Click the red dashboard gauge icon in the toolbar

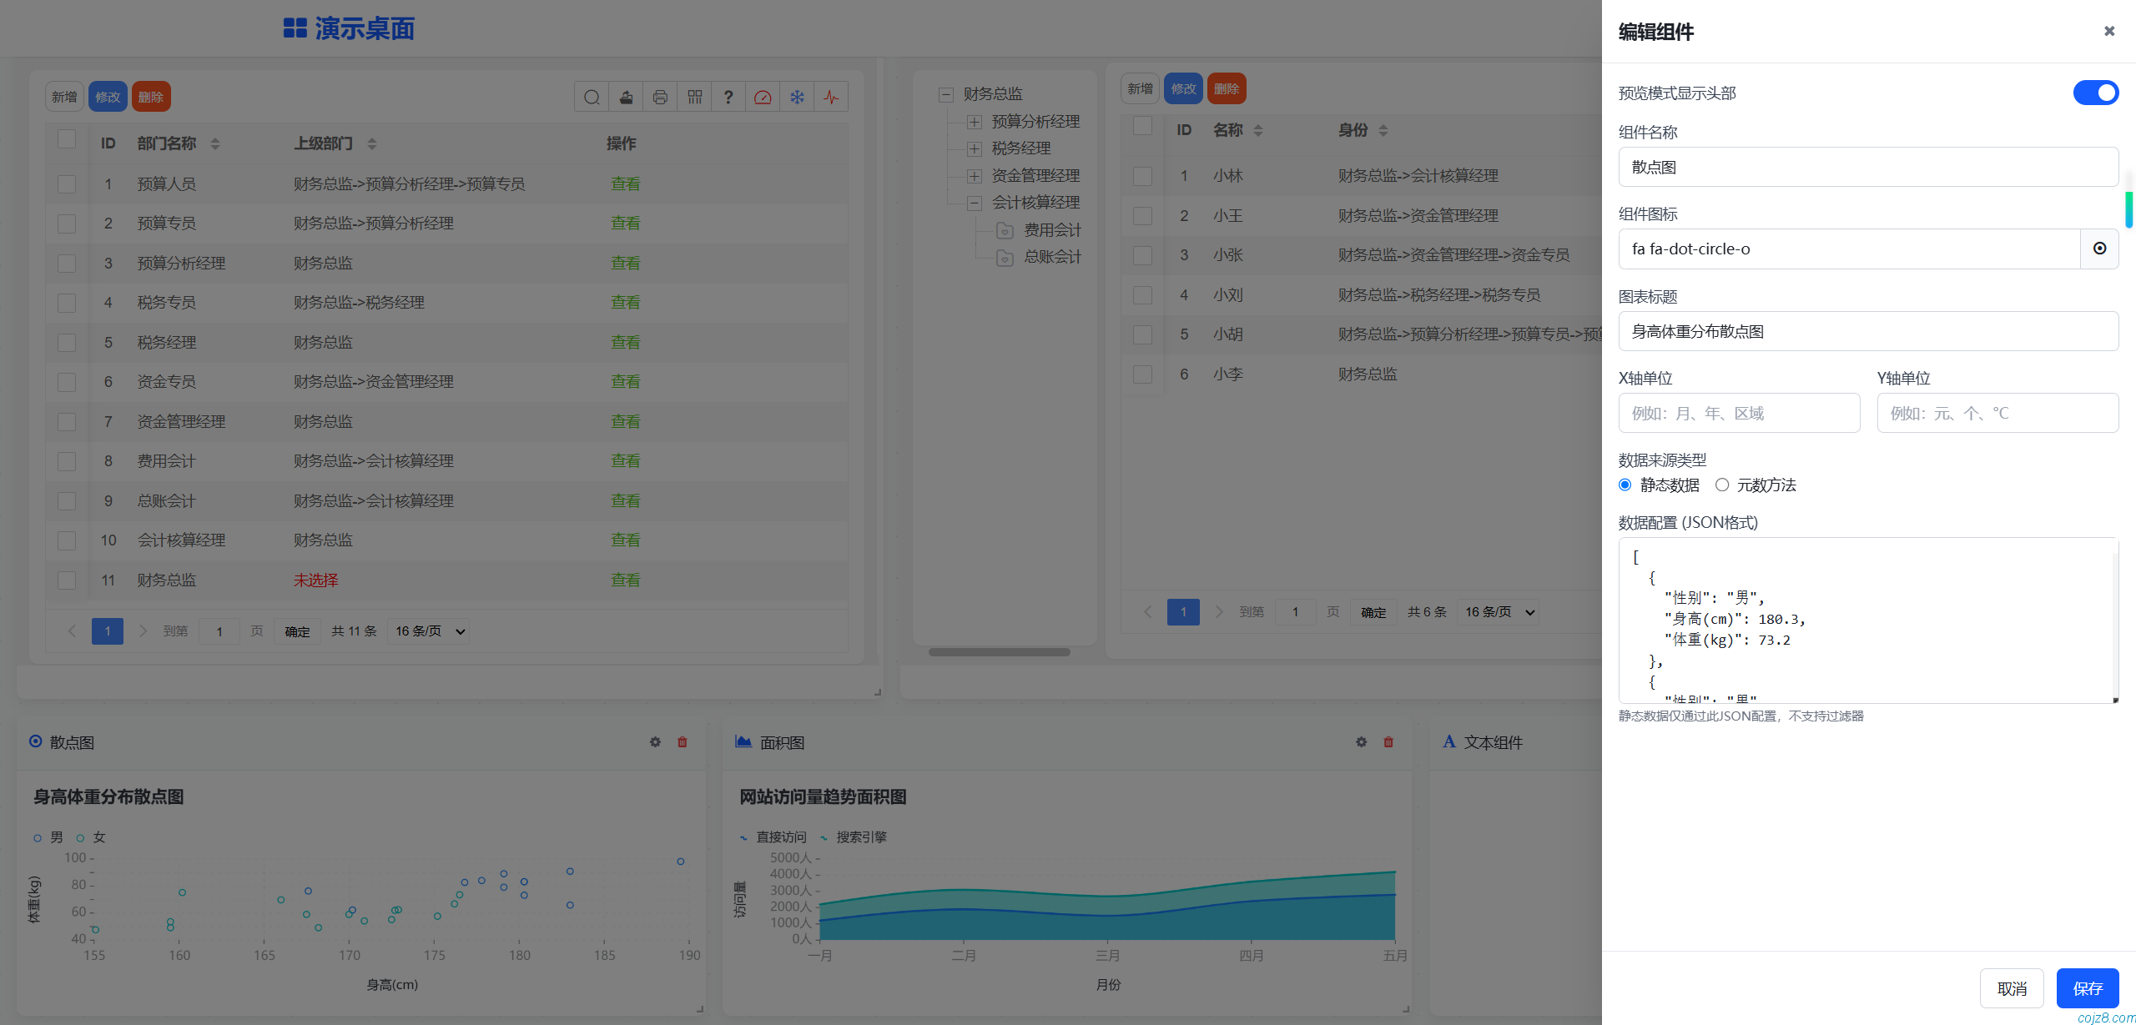click(x=763, y=97)
